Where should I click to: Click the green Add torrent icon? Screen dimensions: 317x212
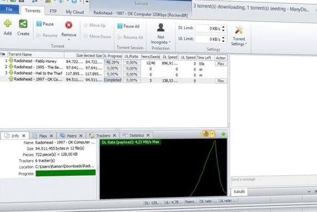click(x=7, y=23)
